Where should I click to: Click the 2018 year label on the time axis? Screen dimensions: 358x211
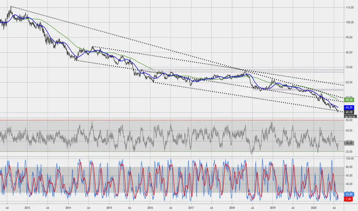click(232, 208)
